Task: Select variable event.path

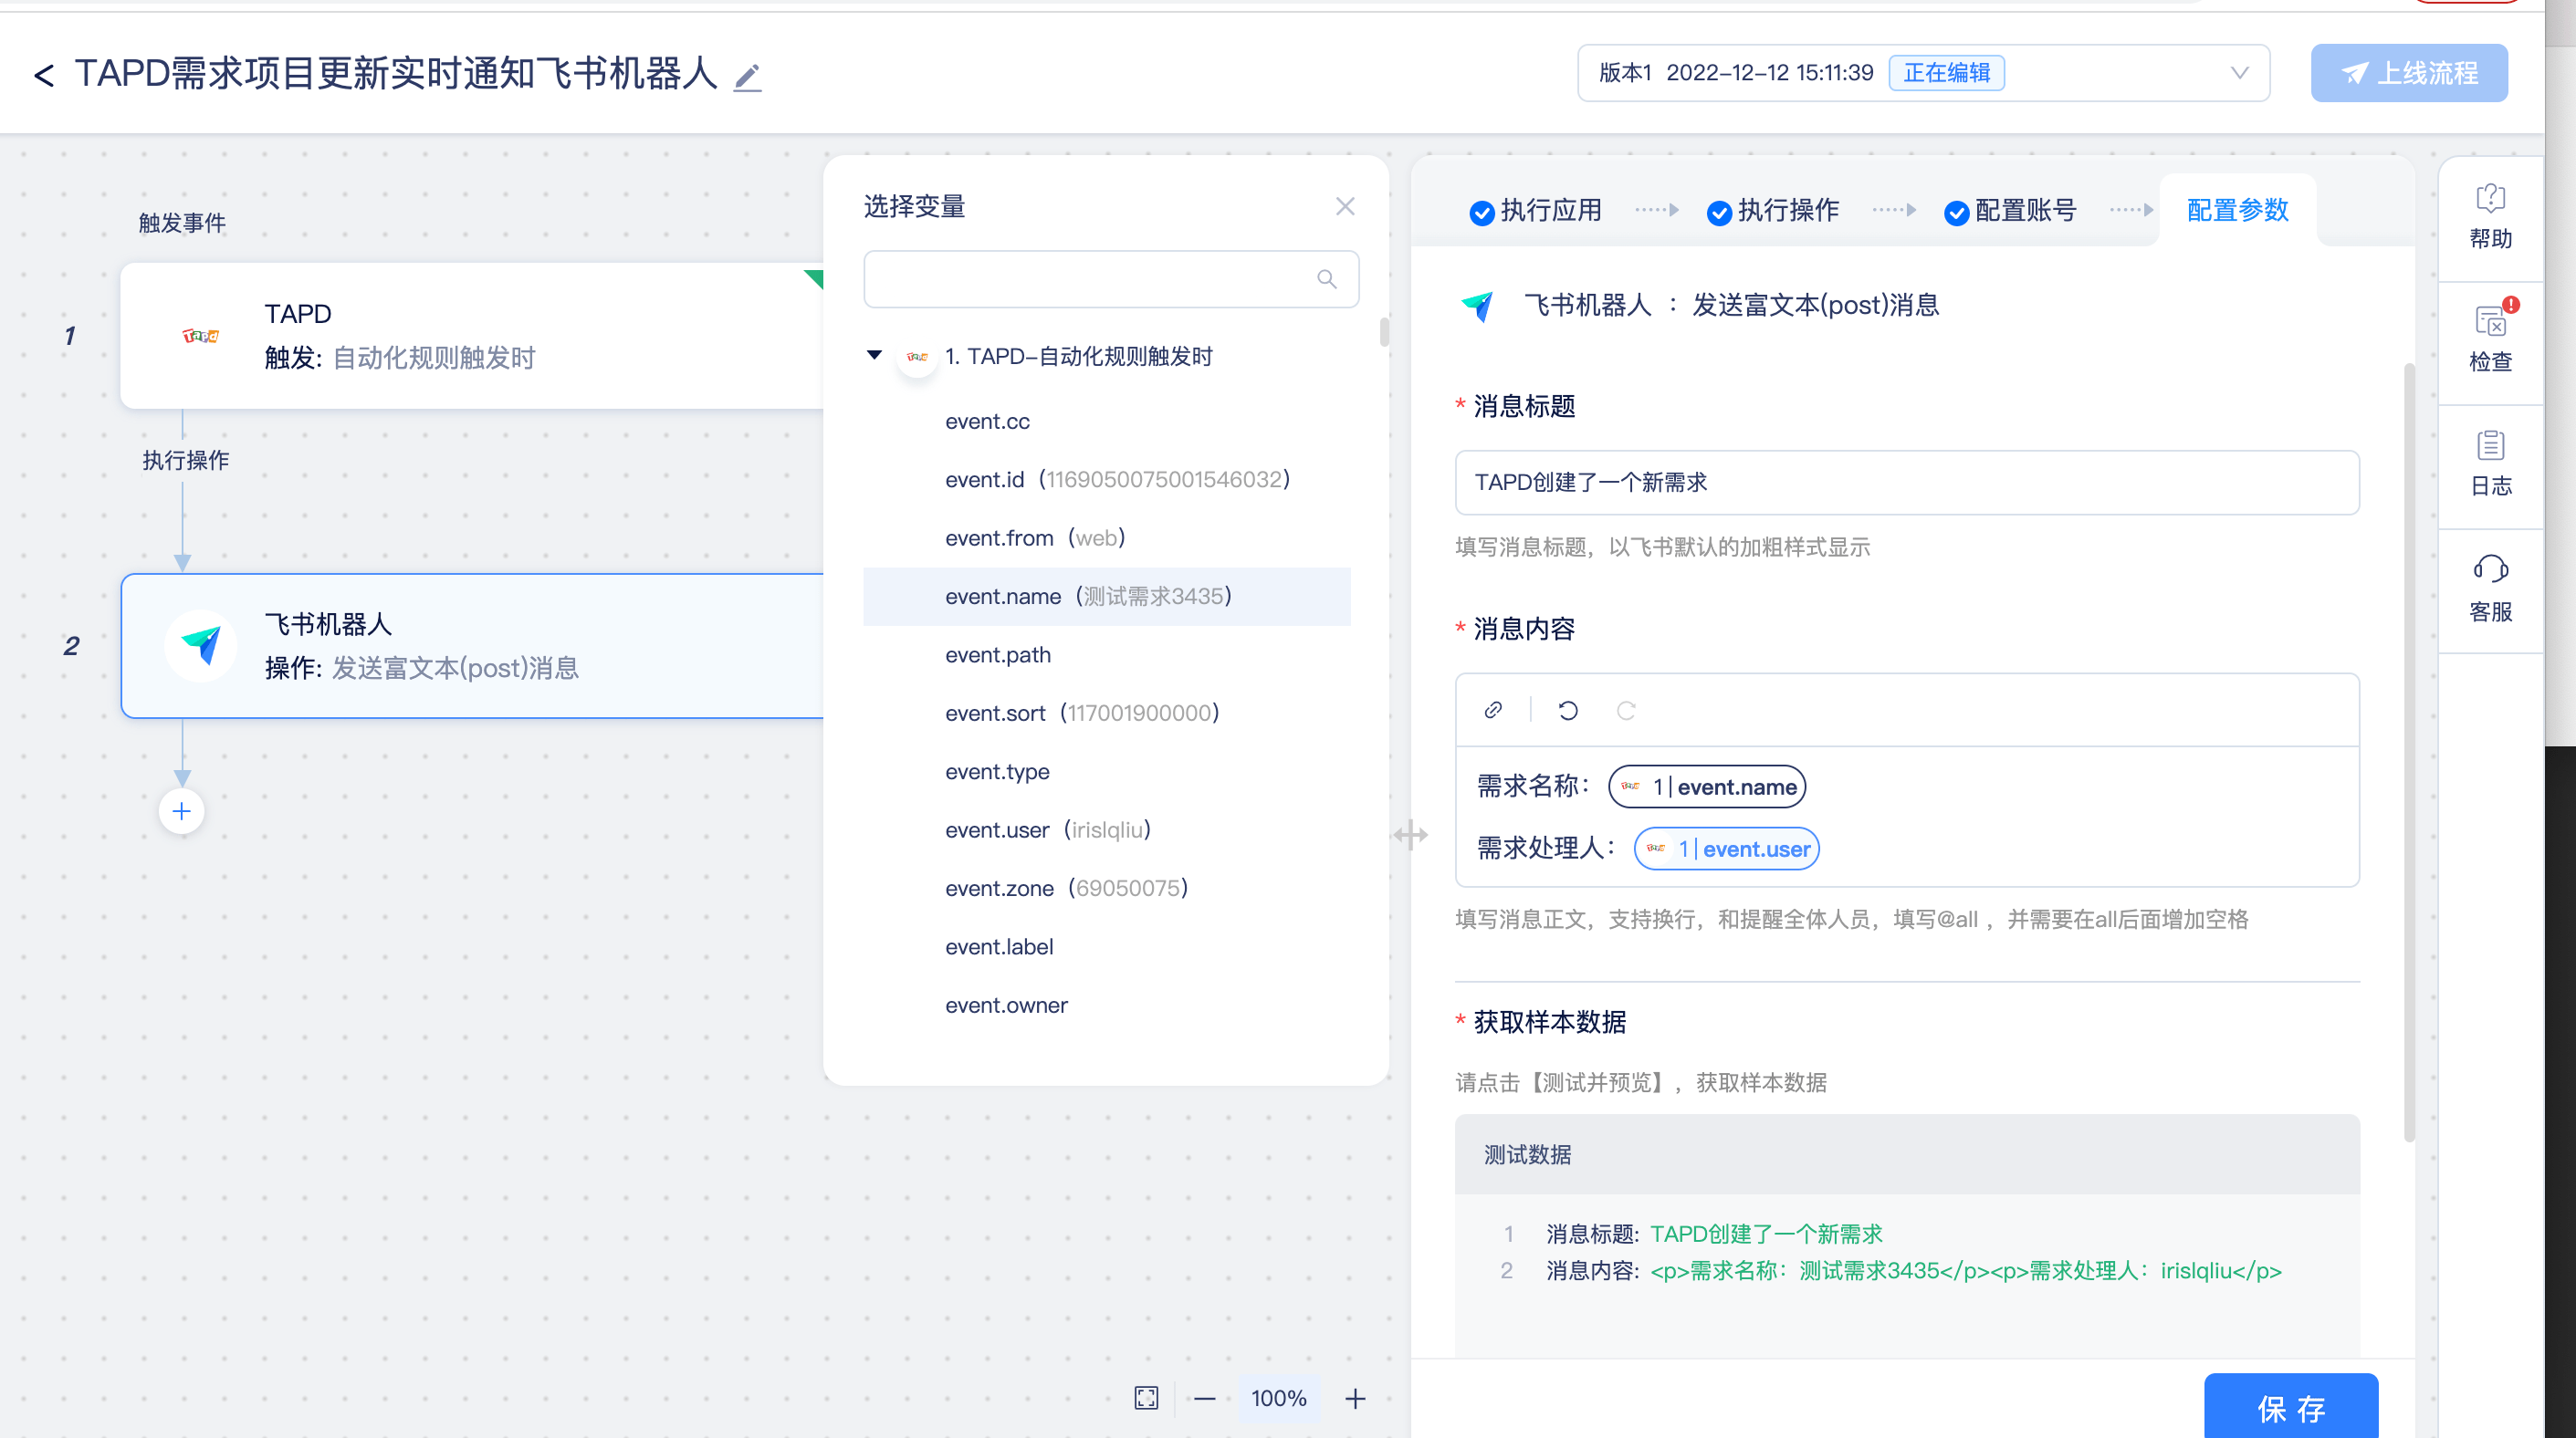Action: click(1106, 654)
